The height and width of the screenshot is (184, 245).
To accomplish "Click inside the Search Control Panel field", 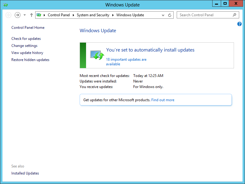I will (x=204, y=15).
